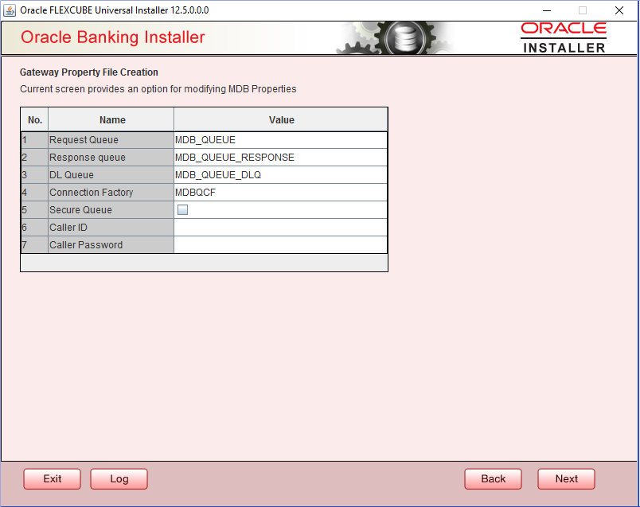Click the red Oracle wordmark top right
The width and height of the screenshot is (640, 507).
coord(564,29)
